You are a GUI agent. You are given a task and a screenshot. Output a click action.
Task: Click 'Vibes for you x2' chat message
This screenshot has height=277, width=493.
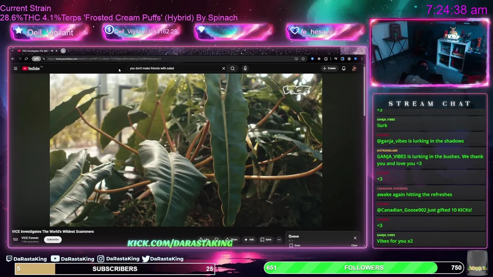(x=395, y=241)
